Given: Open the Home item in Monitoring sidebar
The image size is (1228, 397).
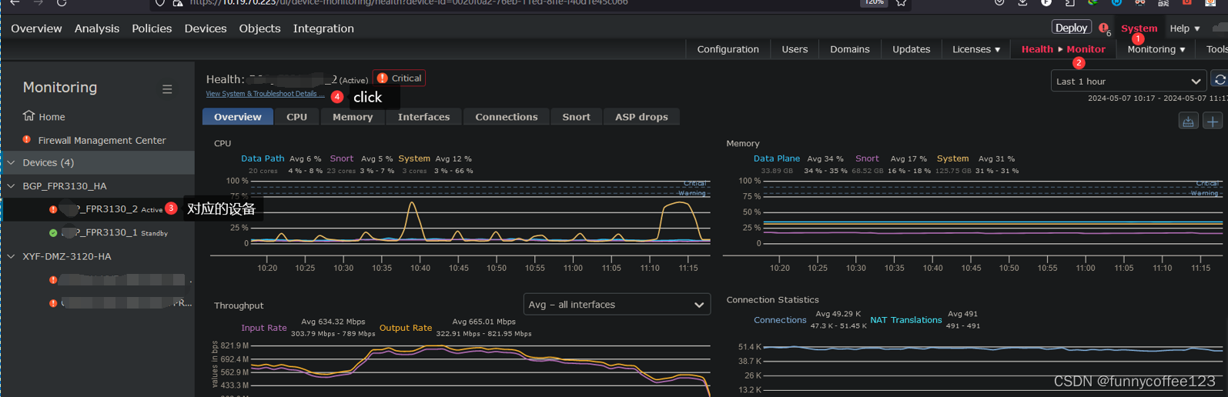Looking at the screenshot, I should tap(44, 116).
